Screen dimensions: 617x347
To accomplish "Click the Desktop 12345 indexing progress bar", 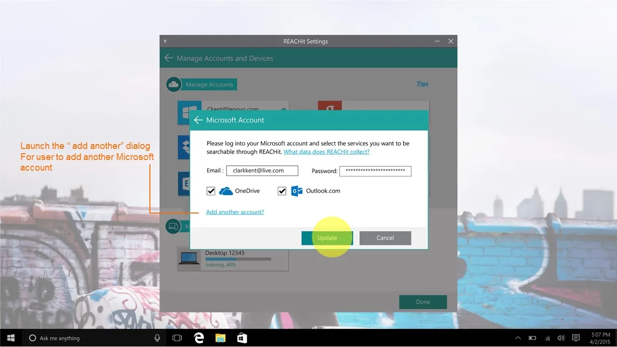I will [x=238, y=259].
